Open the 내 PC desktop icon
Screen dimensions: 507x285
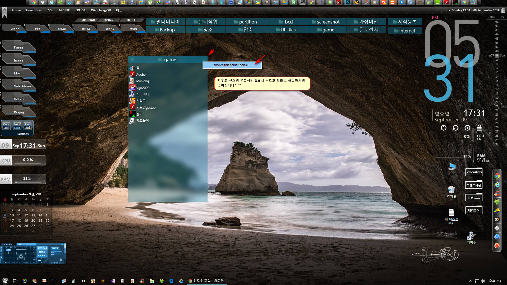point(452,169)
